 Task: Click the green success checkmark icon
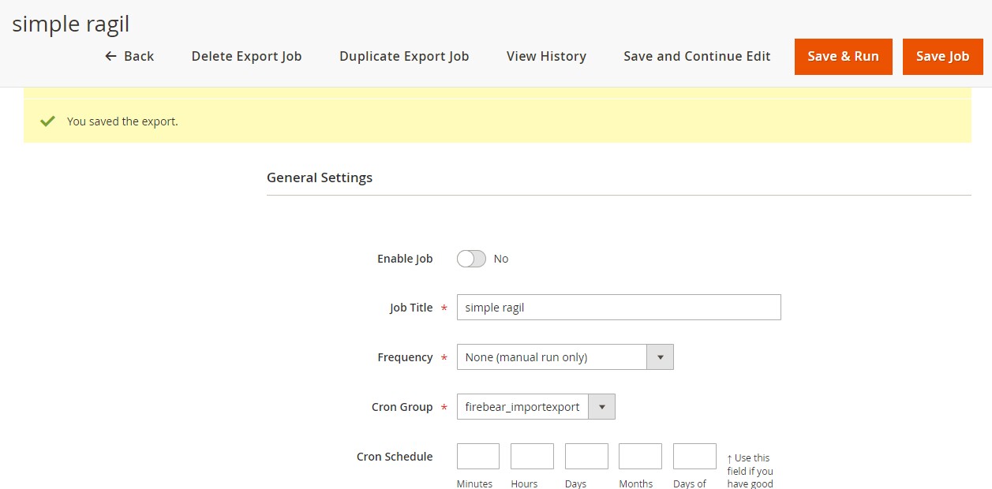point(47,121)
